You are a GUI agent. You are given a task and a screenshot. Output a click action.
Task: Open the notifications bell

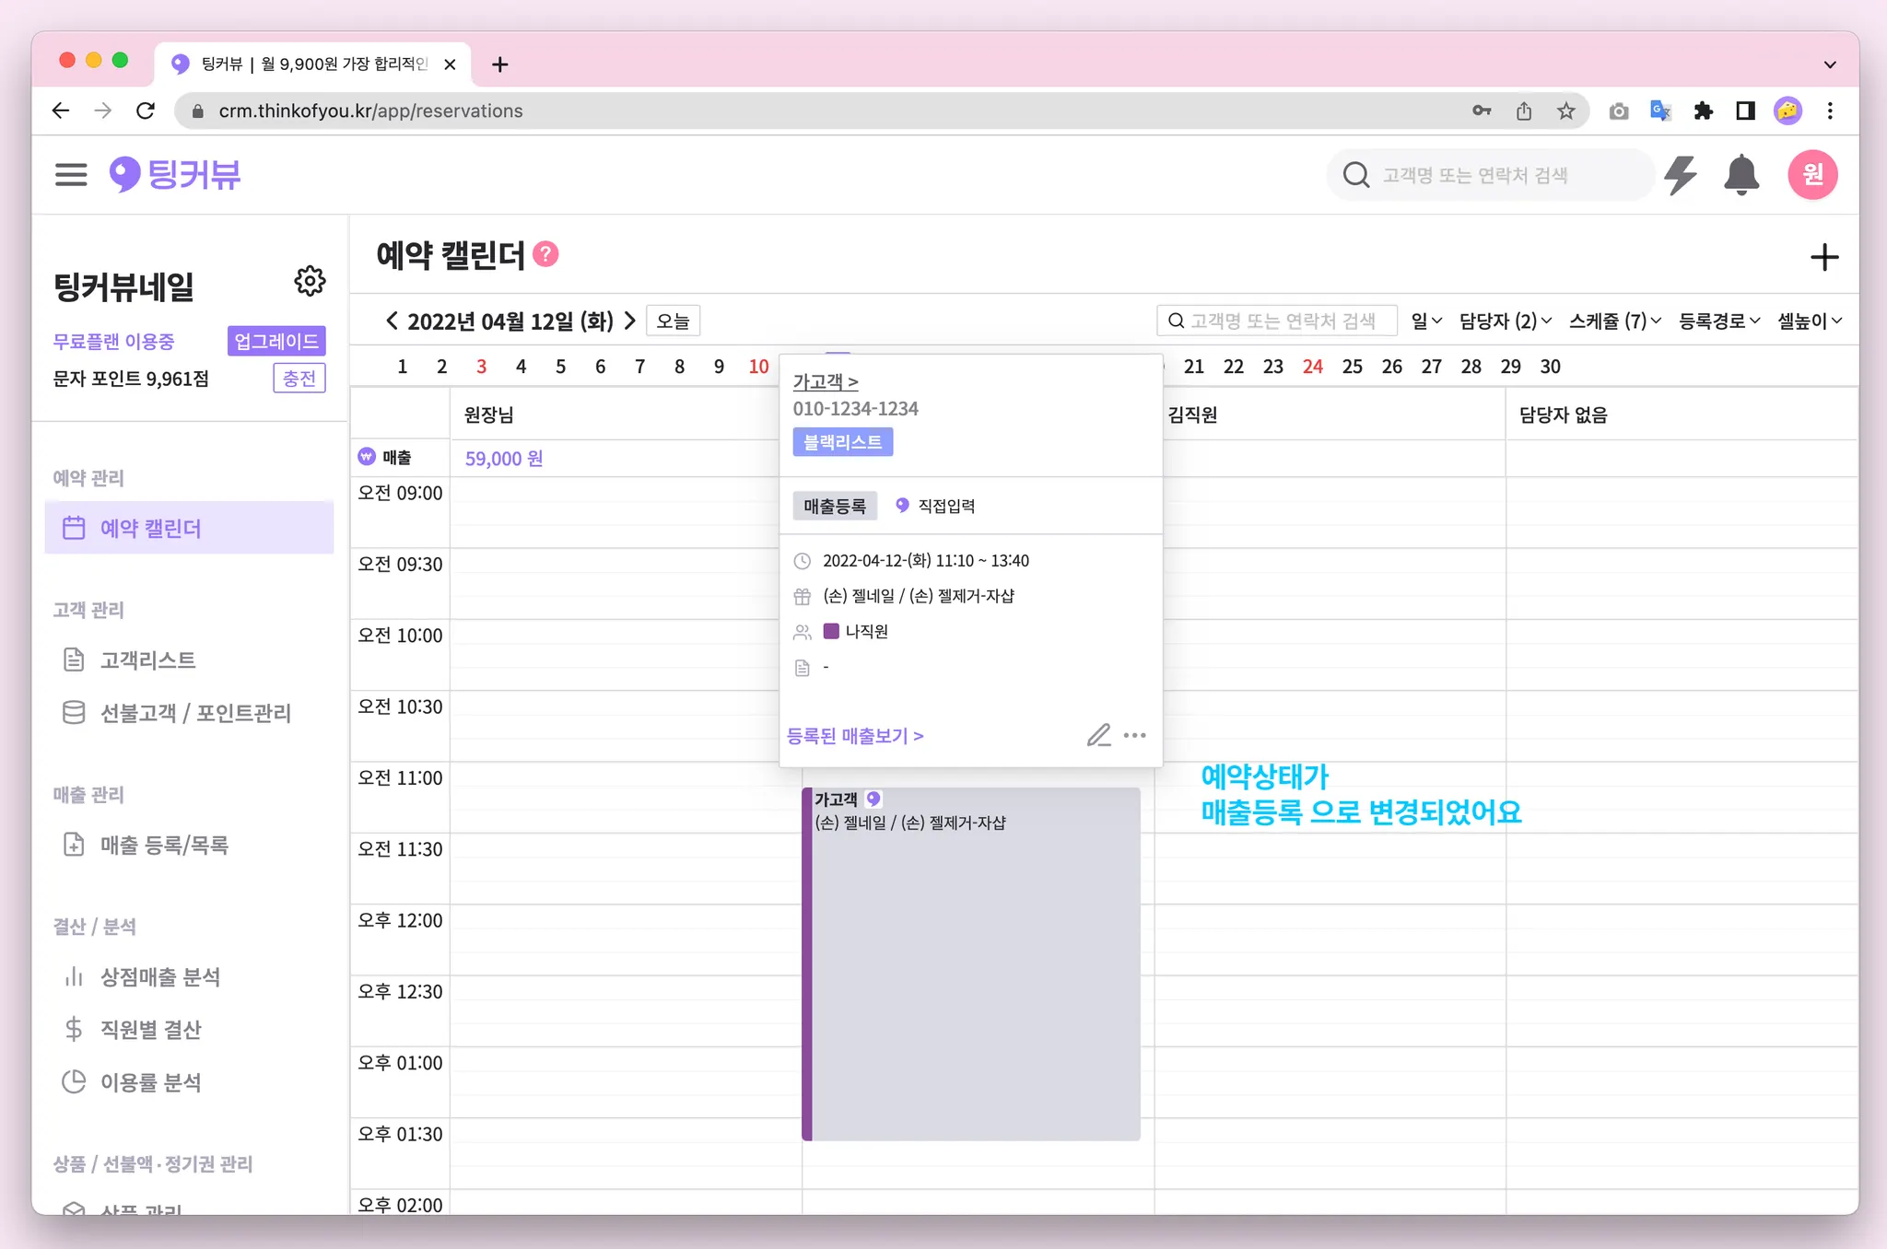[x=1740, y=175]
